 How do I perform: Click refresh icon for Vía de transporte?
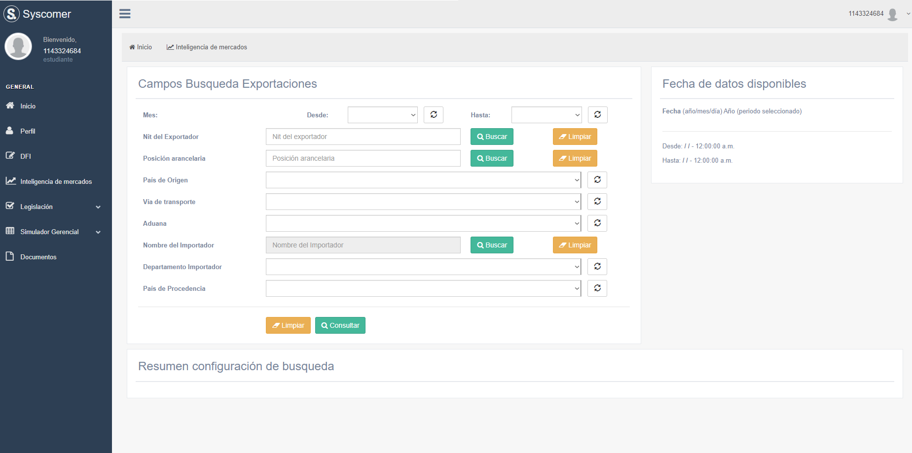coord(597,202)
